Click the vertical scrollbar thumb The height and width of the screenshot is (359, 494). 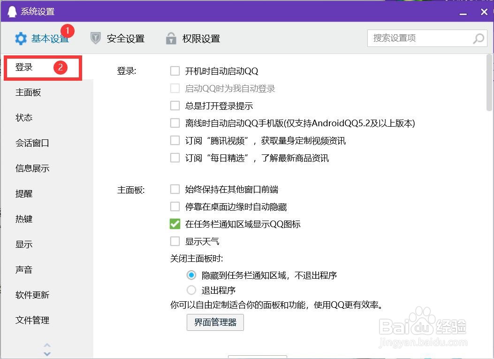(489, 83)
